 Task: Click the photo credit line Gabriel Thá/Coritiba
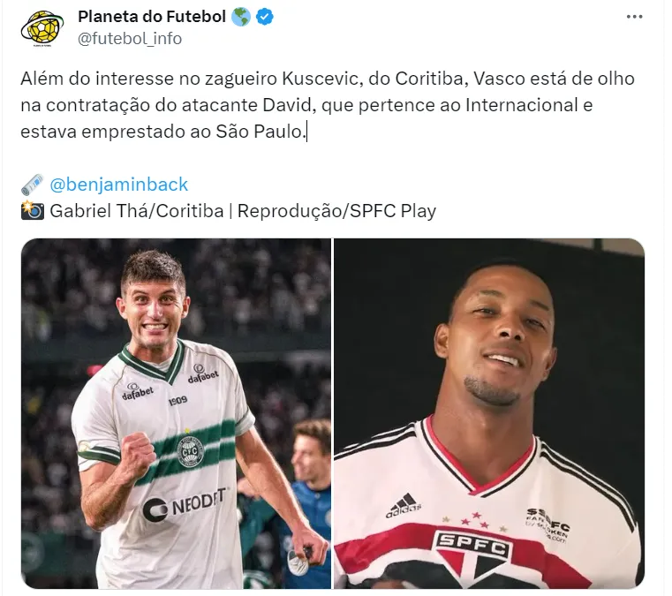(x=137, y=211)
